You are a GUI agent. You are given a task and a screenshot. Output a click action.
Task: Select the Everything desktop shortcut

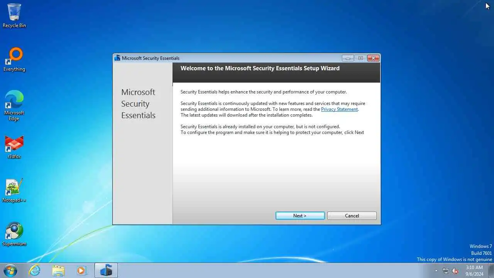click(x=14, y=59)
